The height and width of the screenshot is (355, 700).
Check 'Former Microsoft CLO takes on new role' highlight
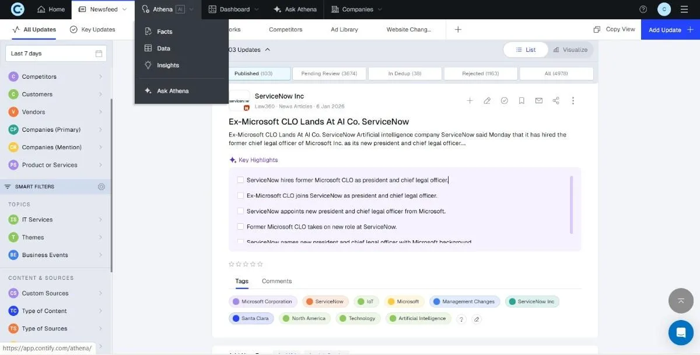click(240, 227)
